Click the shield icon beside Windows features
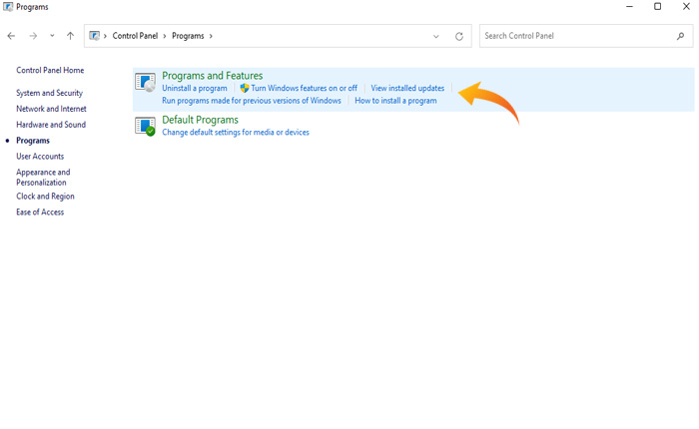699x429 pixels. 245,89
